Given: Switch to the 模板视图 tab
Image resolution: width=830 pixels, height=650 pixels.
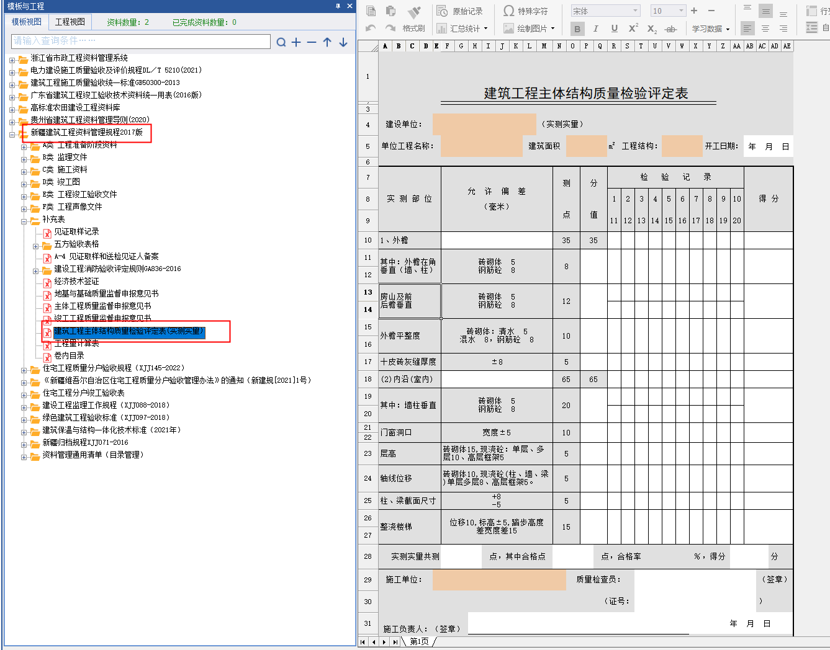Looking at the screenshot, I should (27, 22).
